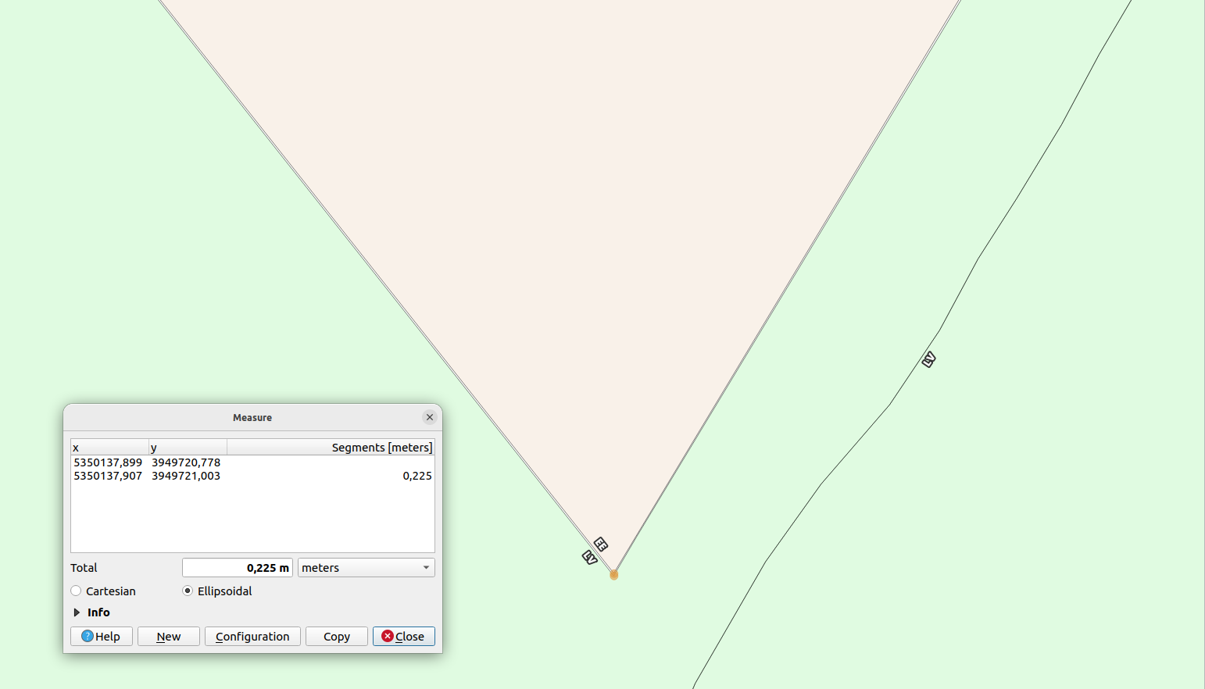Click the Total field showing 0,225 m
Image resolution: width=1205 pixels, height=689 pixels.
point(238,568)
